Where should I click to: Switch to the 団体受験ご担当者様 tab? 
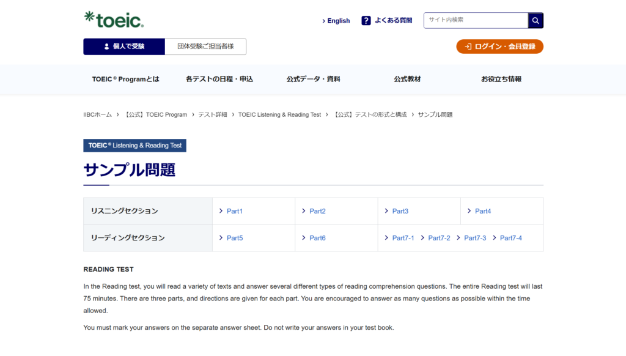pyautogui.click(x=205, y=46)
